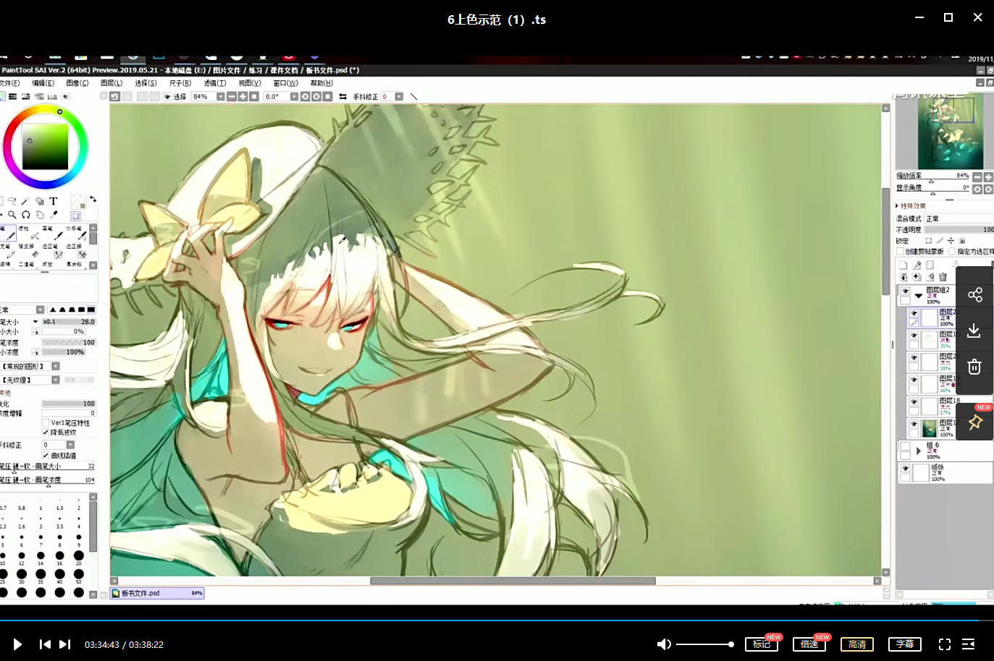Select the Text tool in toolbox

click(x=53, y=201)
